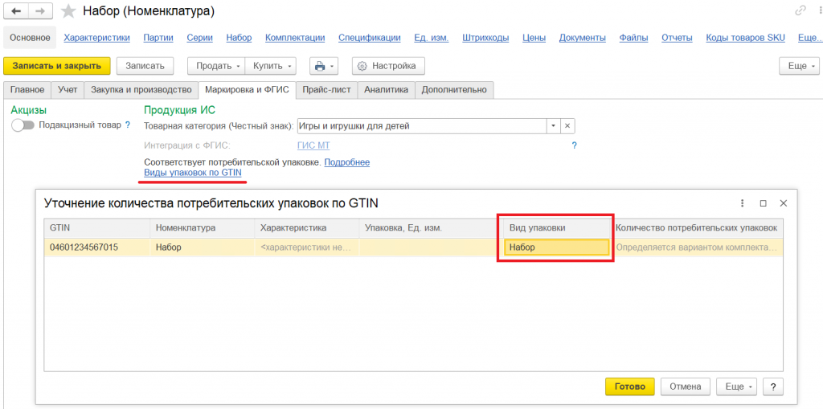This screenshot has height=409, width=823.
Task: Switch to the Закупка и производство tab
Action: click(141, 90)
